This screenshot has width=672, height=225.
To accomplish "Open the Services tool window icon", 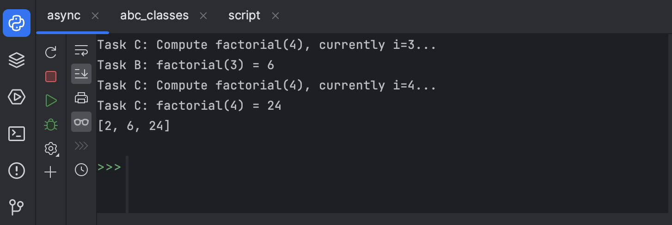I will pos(17,97).
